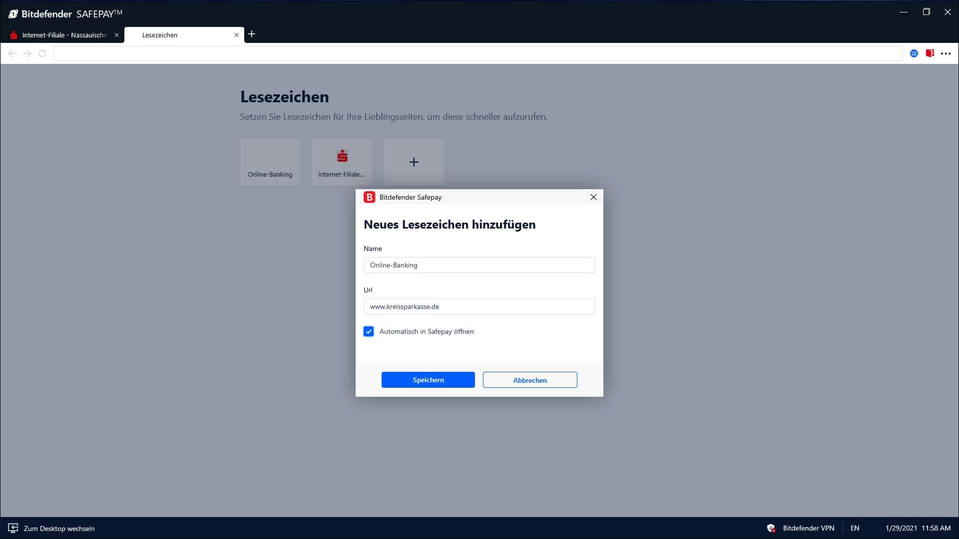Click the Speichern button
Screen dimensions: 959x539
428,380
